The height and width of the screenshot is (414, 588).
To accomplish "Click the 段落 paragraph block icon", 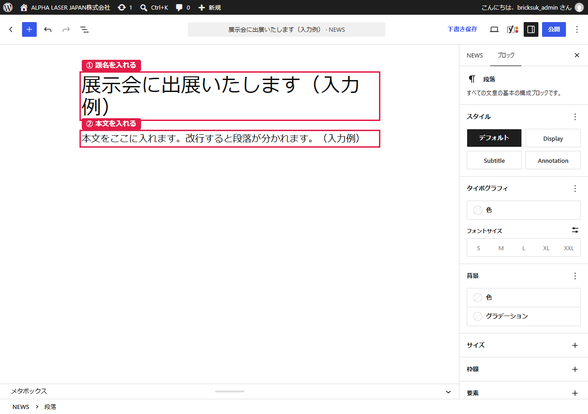I will coord(472,79).
